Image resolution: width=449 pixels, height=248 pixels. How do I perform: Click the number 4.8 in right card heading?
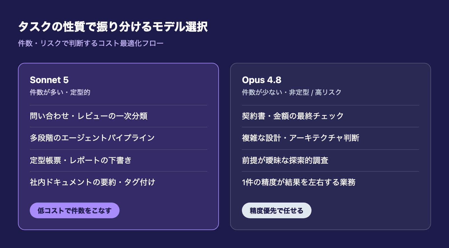tap(274, 80)
